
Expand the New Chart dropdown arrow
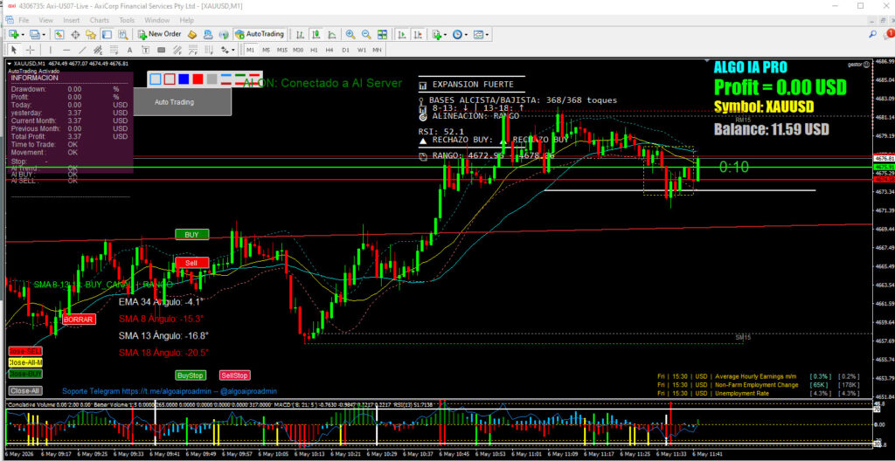tap(23, 34)
